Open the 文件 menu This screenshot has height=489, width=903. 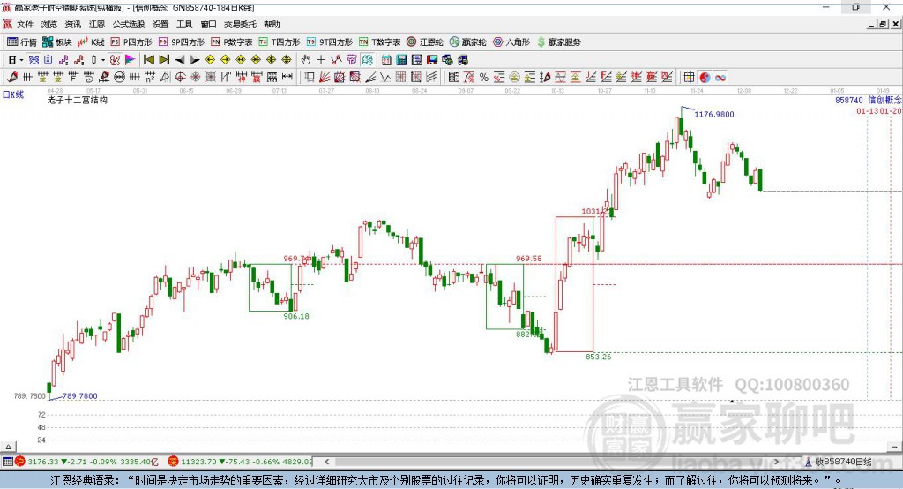point(25,24)
